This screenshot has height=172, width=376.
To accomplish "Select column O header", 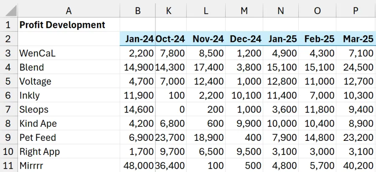I will (318, 10).
